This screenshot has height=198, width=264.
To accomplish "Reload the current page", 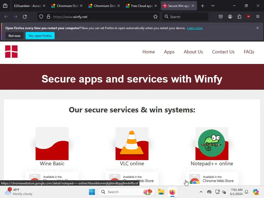I will tap(25, 17).
